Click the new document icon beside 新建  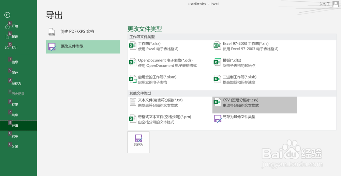point(8,37)
